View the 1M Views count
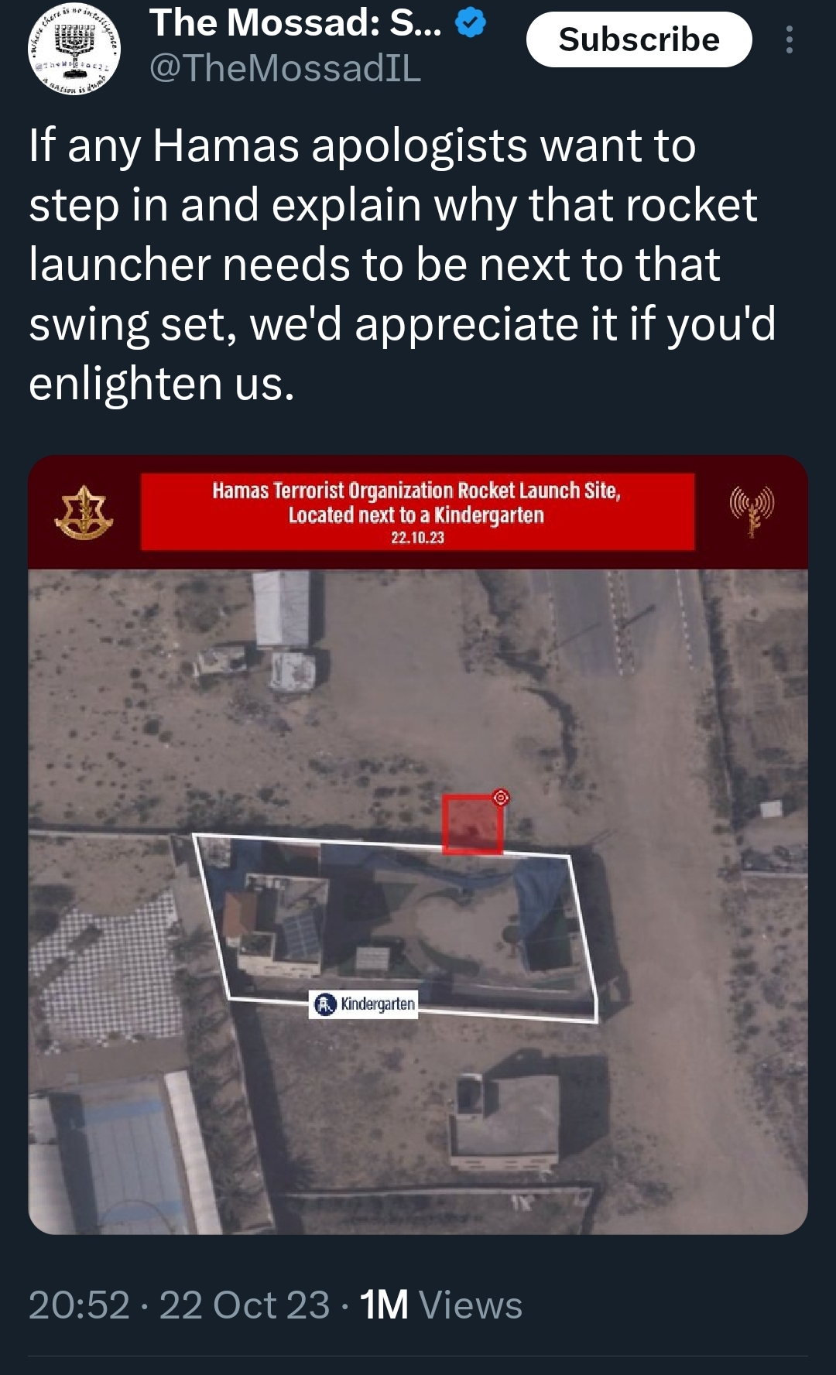Screen dimensions: 836x1375 [441, 1305]
